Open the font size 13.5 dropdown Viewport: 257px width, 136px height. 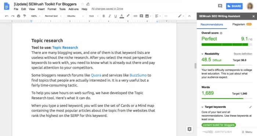(94, 16)
